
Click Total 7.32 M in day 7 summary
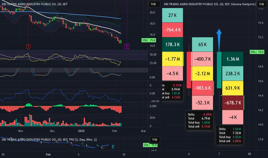[230, 133]
